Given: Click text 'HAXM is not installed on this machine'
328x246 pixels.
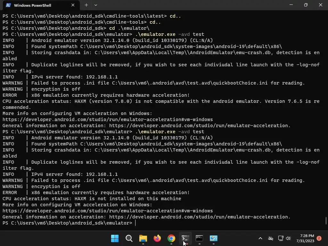Looking at the screenshot, I should coord(128,199).
